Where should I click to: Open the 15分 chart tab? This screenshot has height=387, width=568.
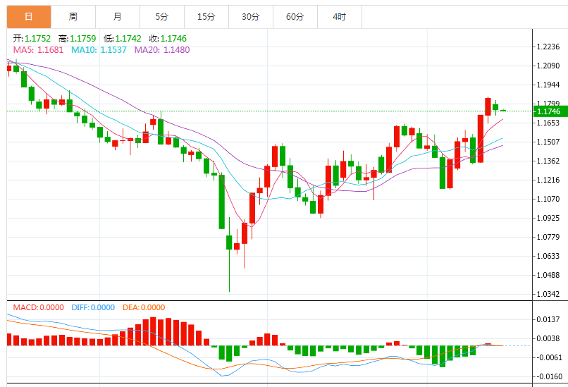pyautogui.click(x=206, y=17)
